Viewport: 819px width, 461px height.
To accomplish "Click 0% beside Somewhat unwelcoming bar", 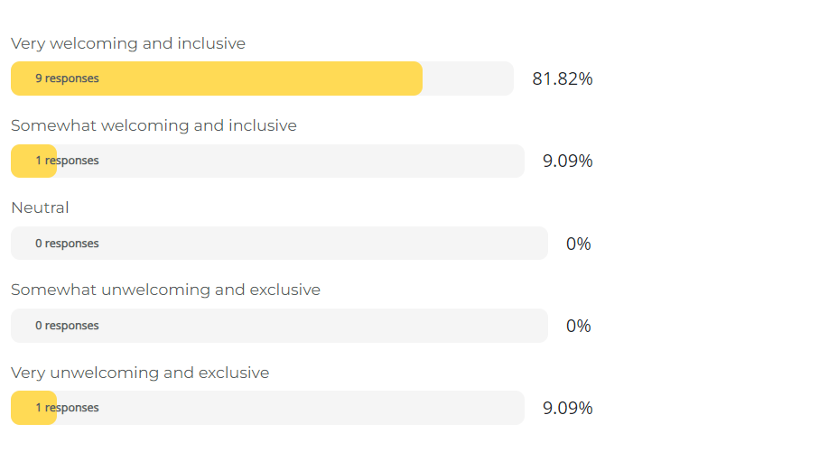I will pyautogui.click(x=578, y=326).
